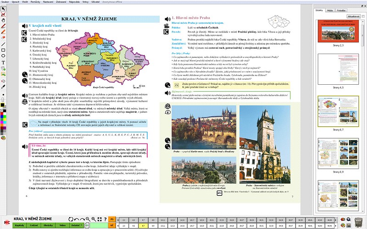Switch to the Média tab
The image size is (367, 229).
[x=330, y=11]
